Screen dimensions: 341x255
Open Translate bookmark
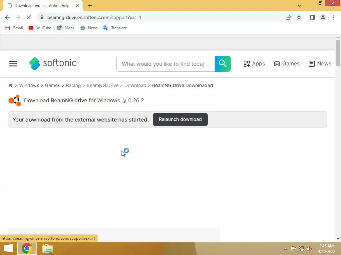click(x=115, y=28)
